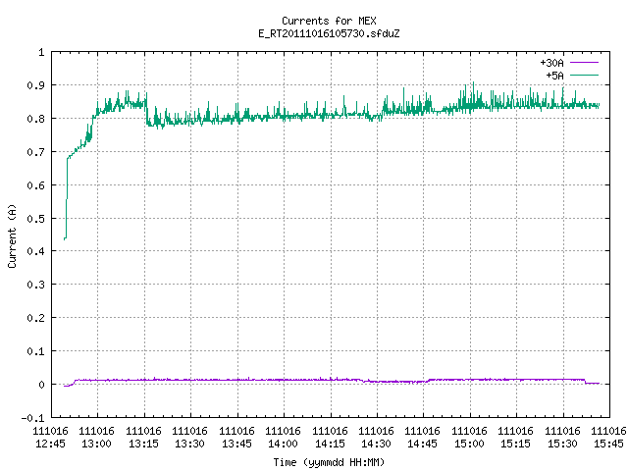This screenshot has width=628, height=471.
Task: Select the y-axis tick label "0.8"
Action: coord(35,119)
